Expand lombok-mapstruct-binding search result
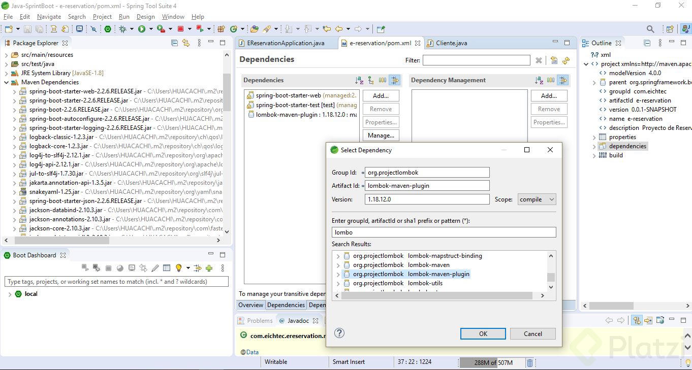The image size is (692, 370). (338, 256)
